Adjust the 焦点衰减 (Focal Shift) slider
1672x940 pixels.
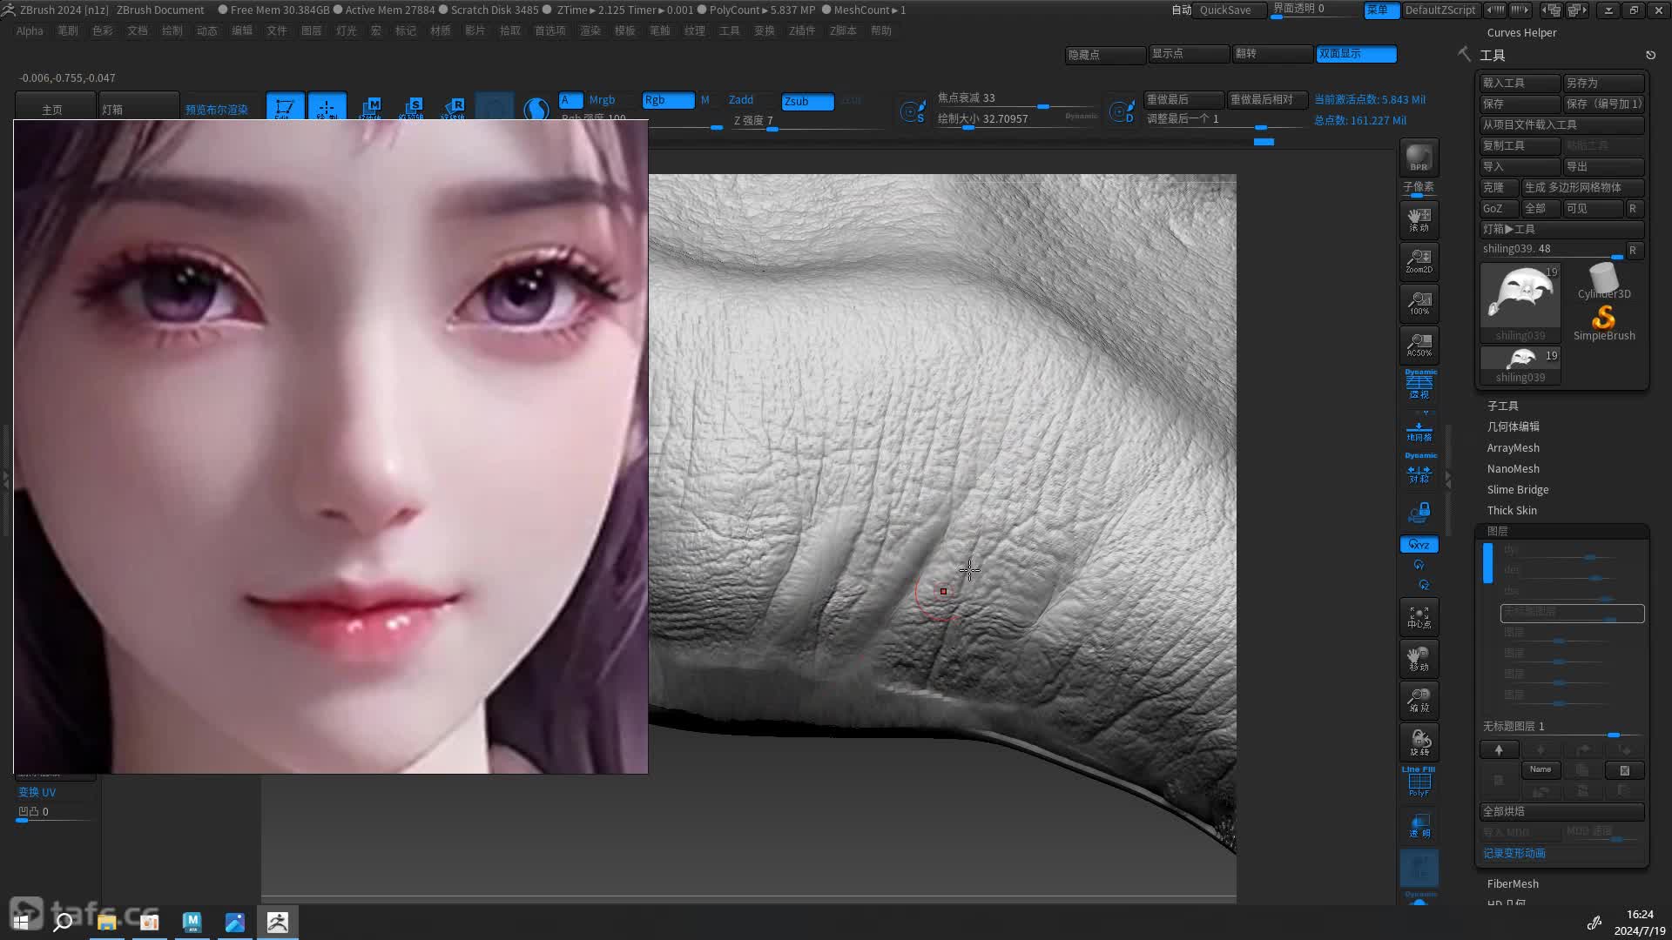[1017, 98]
